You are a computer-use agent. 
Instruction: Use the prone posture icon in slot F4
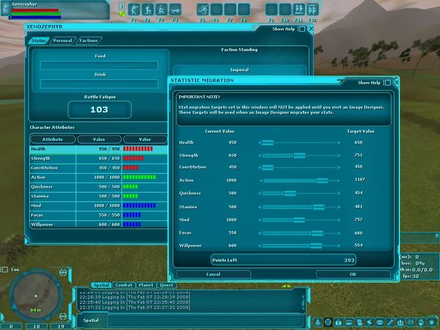click(175, 10)
